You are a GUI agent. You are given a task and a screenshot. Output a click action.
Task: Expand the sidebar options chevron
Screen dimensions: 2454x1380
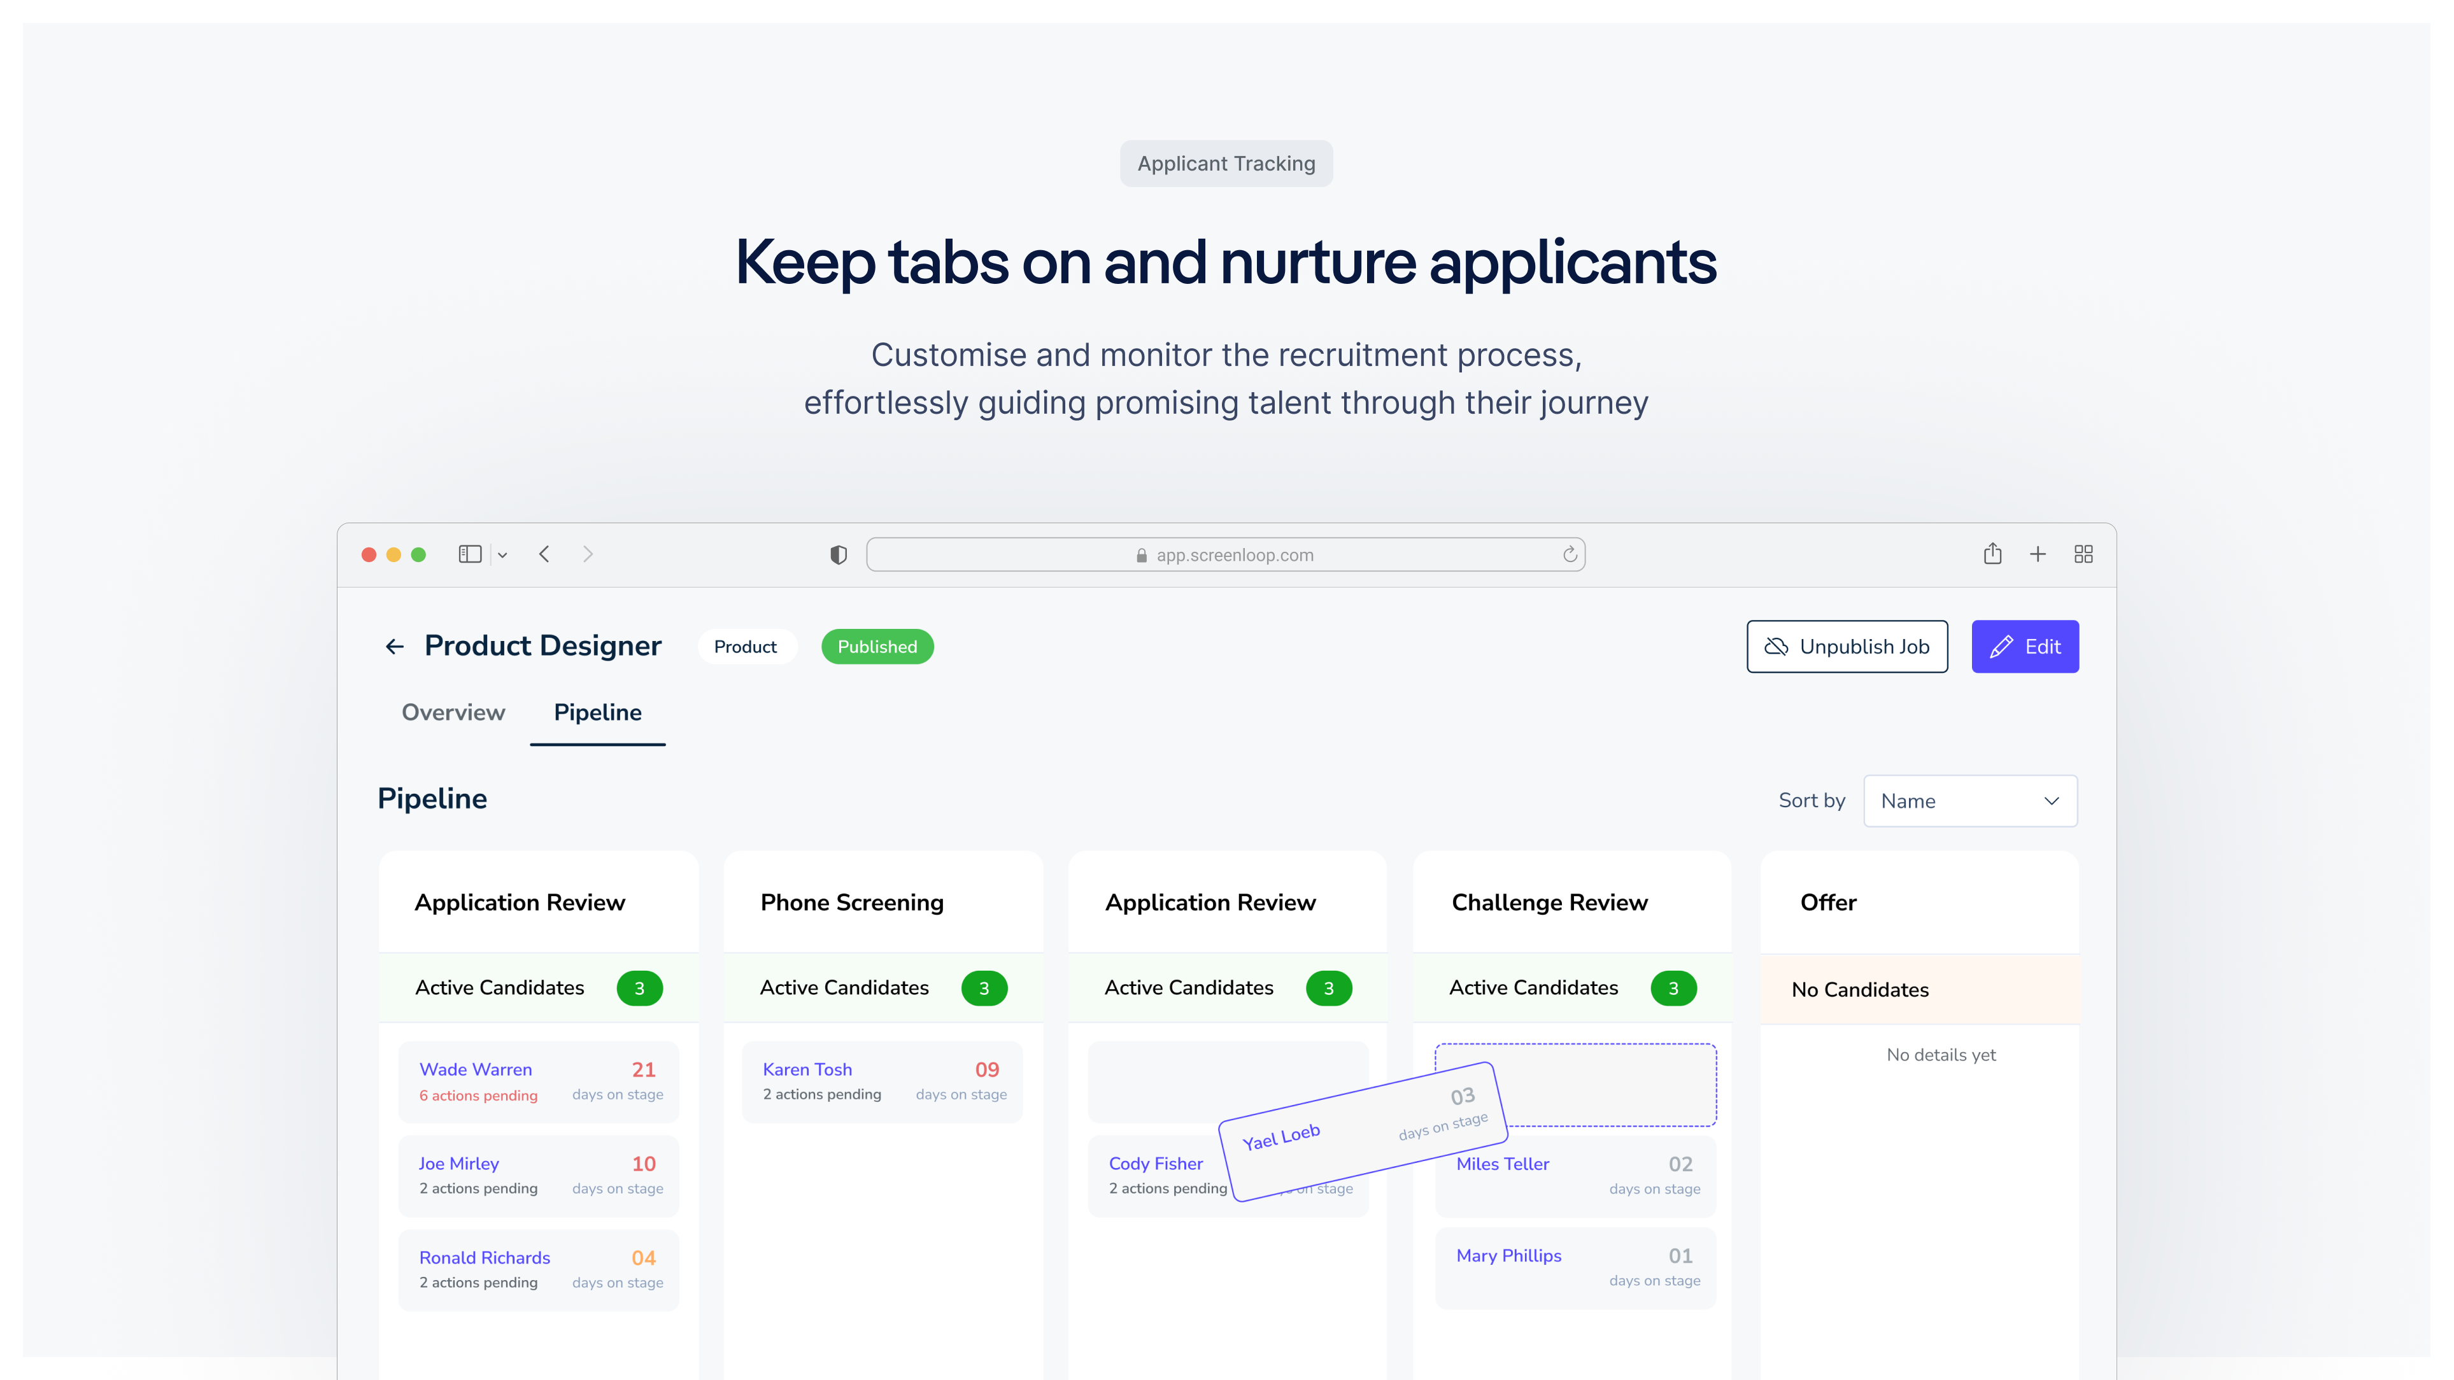tap(502, 555)
